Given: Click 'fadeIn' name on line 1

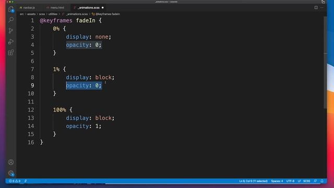Looking at the screenshot, I should tap(86, 20).
